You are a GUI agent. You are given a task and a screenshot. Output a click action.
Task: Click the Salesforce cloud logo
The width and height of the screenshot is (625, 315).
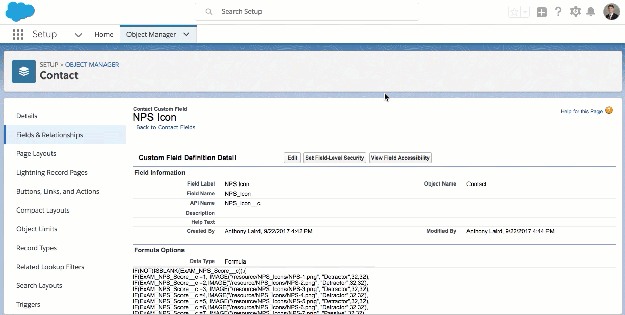tap(20, 11)
